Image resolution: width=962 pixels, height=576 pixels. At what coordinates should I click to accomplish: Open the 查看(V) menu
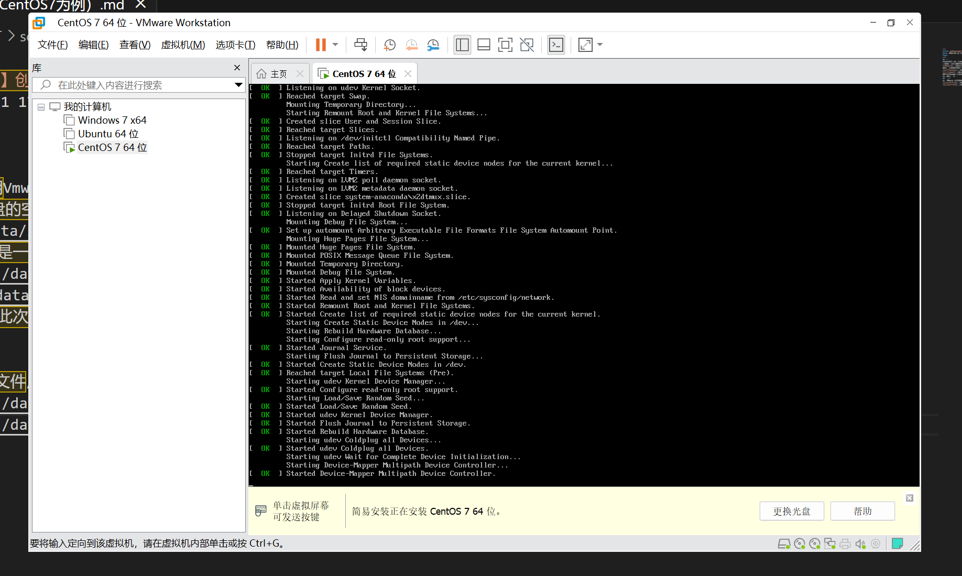coord(135,45)
